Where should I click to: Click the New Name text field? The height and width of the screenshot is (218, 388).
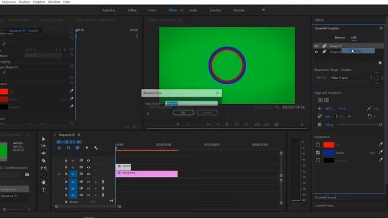192,104
